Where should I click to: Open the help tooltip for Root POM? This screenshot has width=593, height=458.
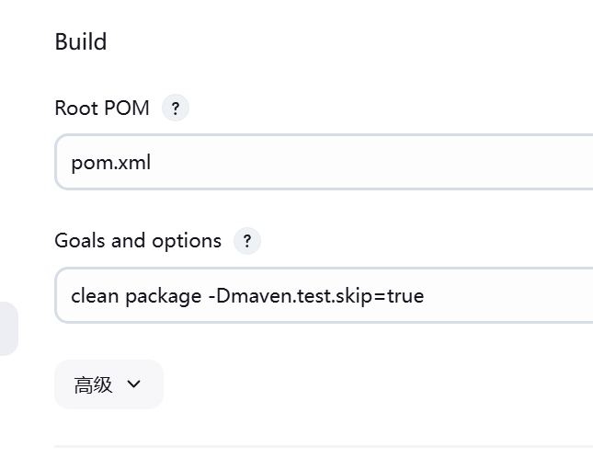(176, 108)
